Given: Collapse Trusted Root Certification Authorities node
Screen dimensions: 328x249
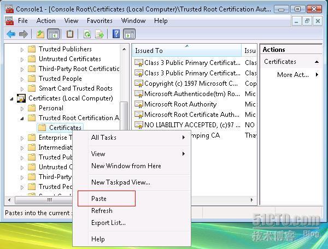Looking at the screenshot, I should tap(22, 118).
